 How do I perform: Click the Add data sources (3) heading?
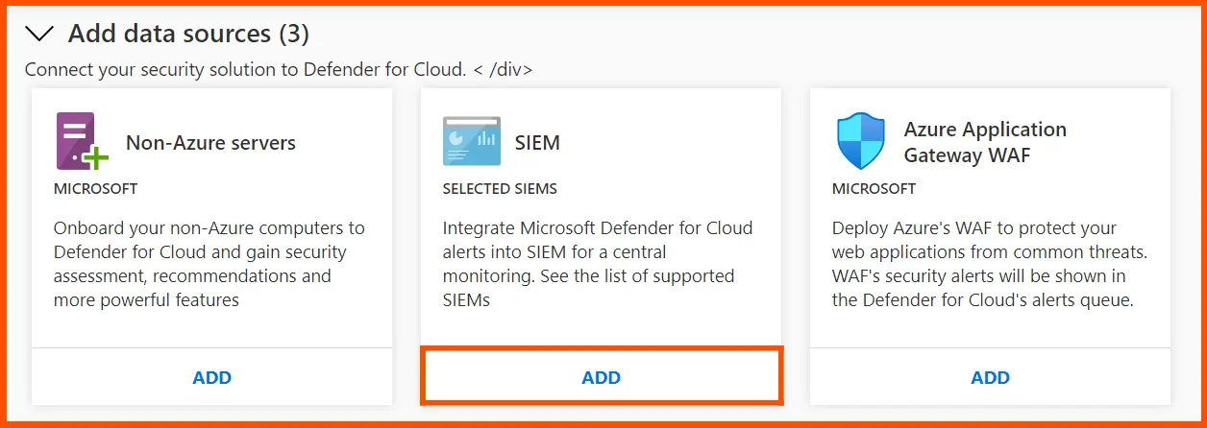click(188, 35)
